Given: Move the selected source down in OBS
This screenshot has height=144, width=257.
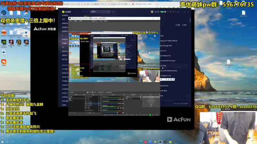Looking at the screenshot, I should [x=94, y=113].
